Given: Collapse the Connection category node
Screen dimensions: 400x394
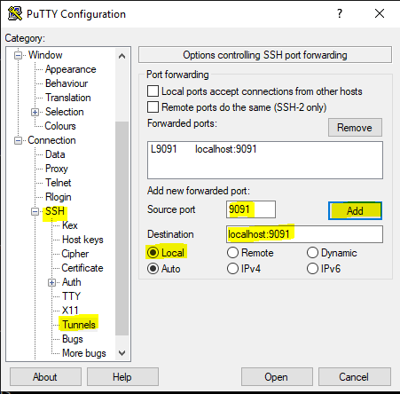Looking at the screenshot, I should 19,140.
